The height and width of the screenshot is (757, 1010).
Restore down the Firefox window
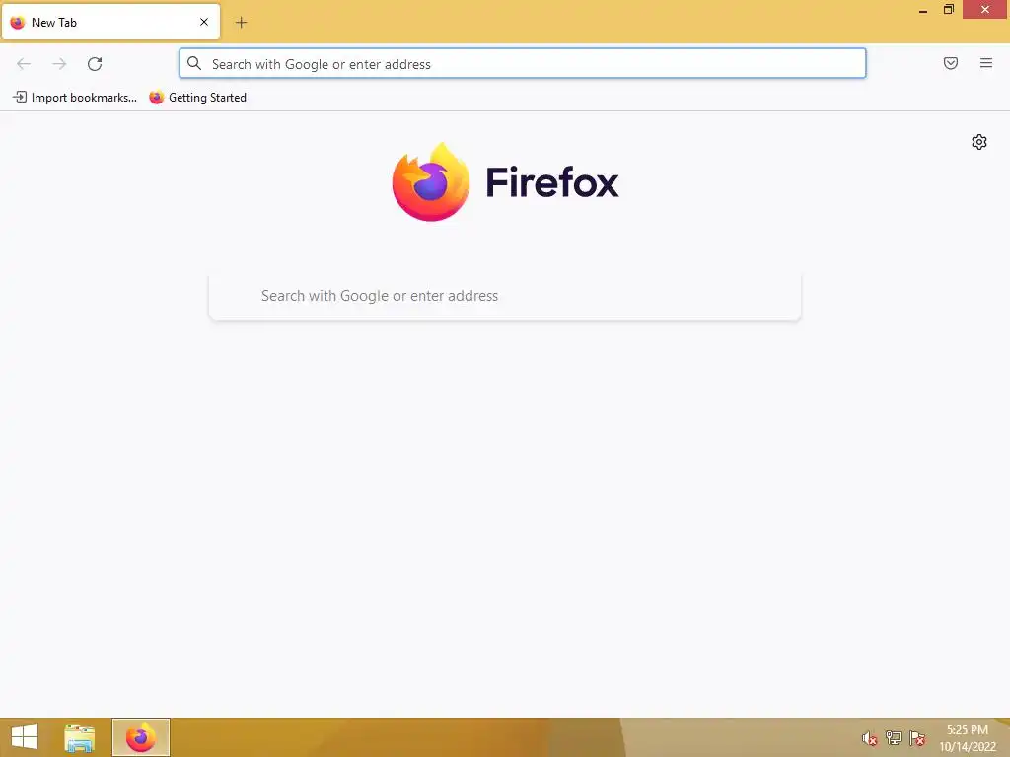tap(948, 9)
